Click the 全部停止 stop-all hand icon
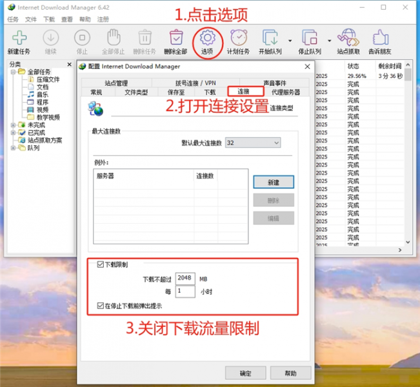The height and width of the screenshot is (387, 420). (x=114, y=37)
